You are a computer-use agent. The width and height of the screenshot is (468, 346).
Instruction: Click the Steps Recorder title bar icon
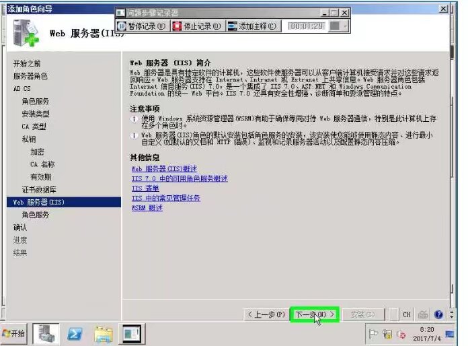click(x=120, y=13)
